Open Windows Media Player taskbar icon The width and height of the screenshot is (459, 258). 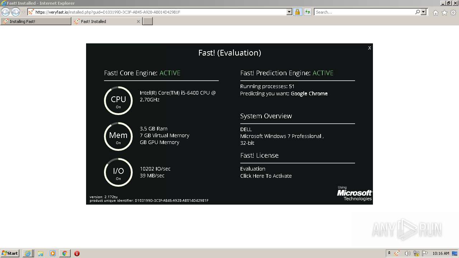coord(53,253)
